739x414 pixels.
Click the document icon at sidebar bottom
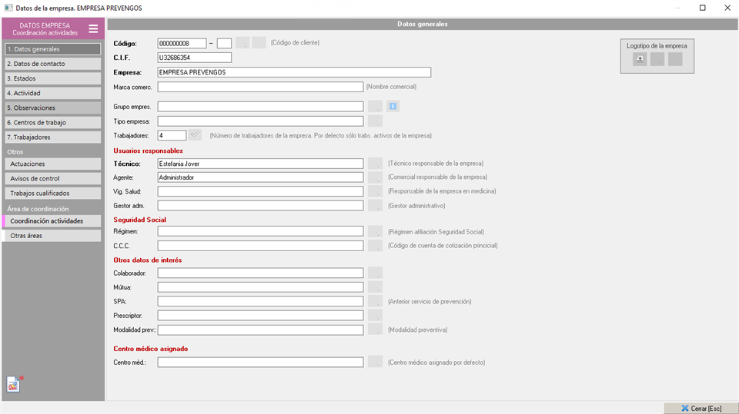[x=15, y=383]
